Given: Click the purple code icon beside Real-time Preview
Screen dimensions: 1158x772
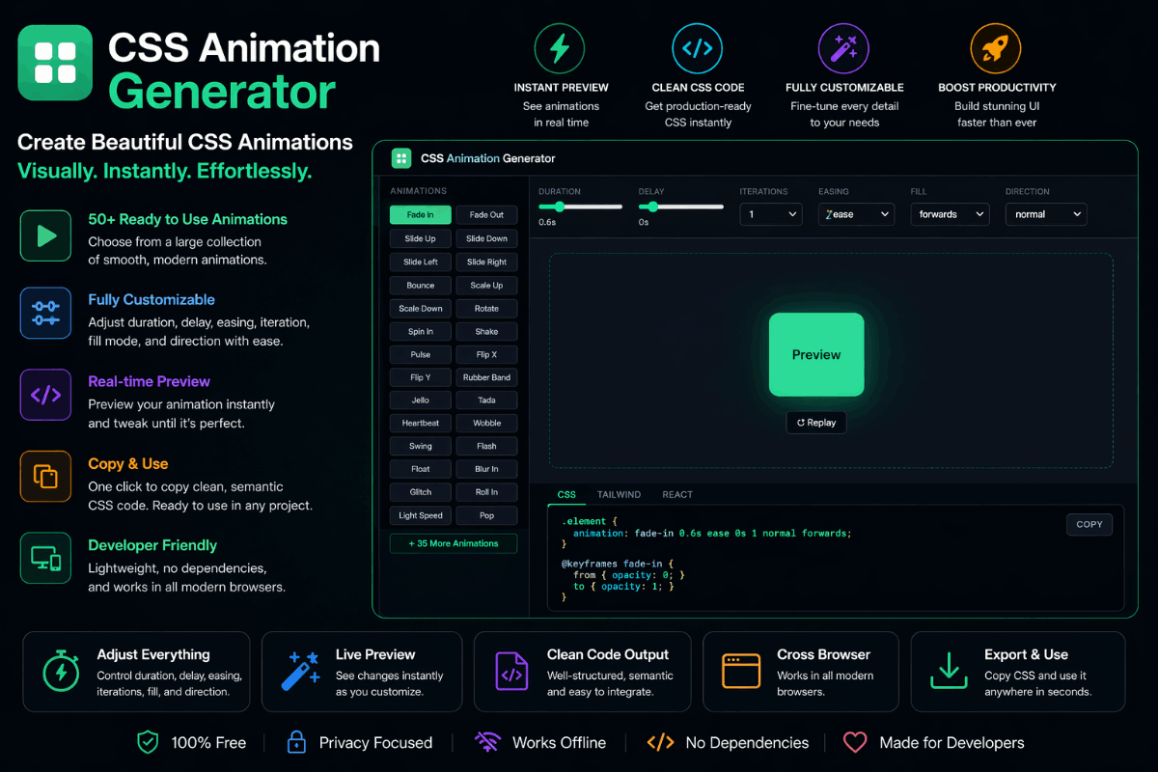Looking at the screenshot, I should click(x=46, y=395).
